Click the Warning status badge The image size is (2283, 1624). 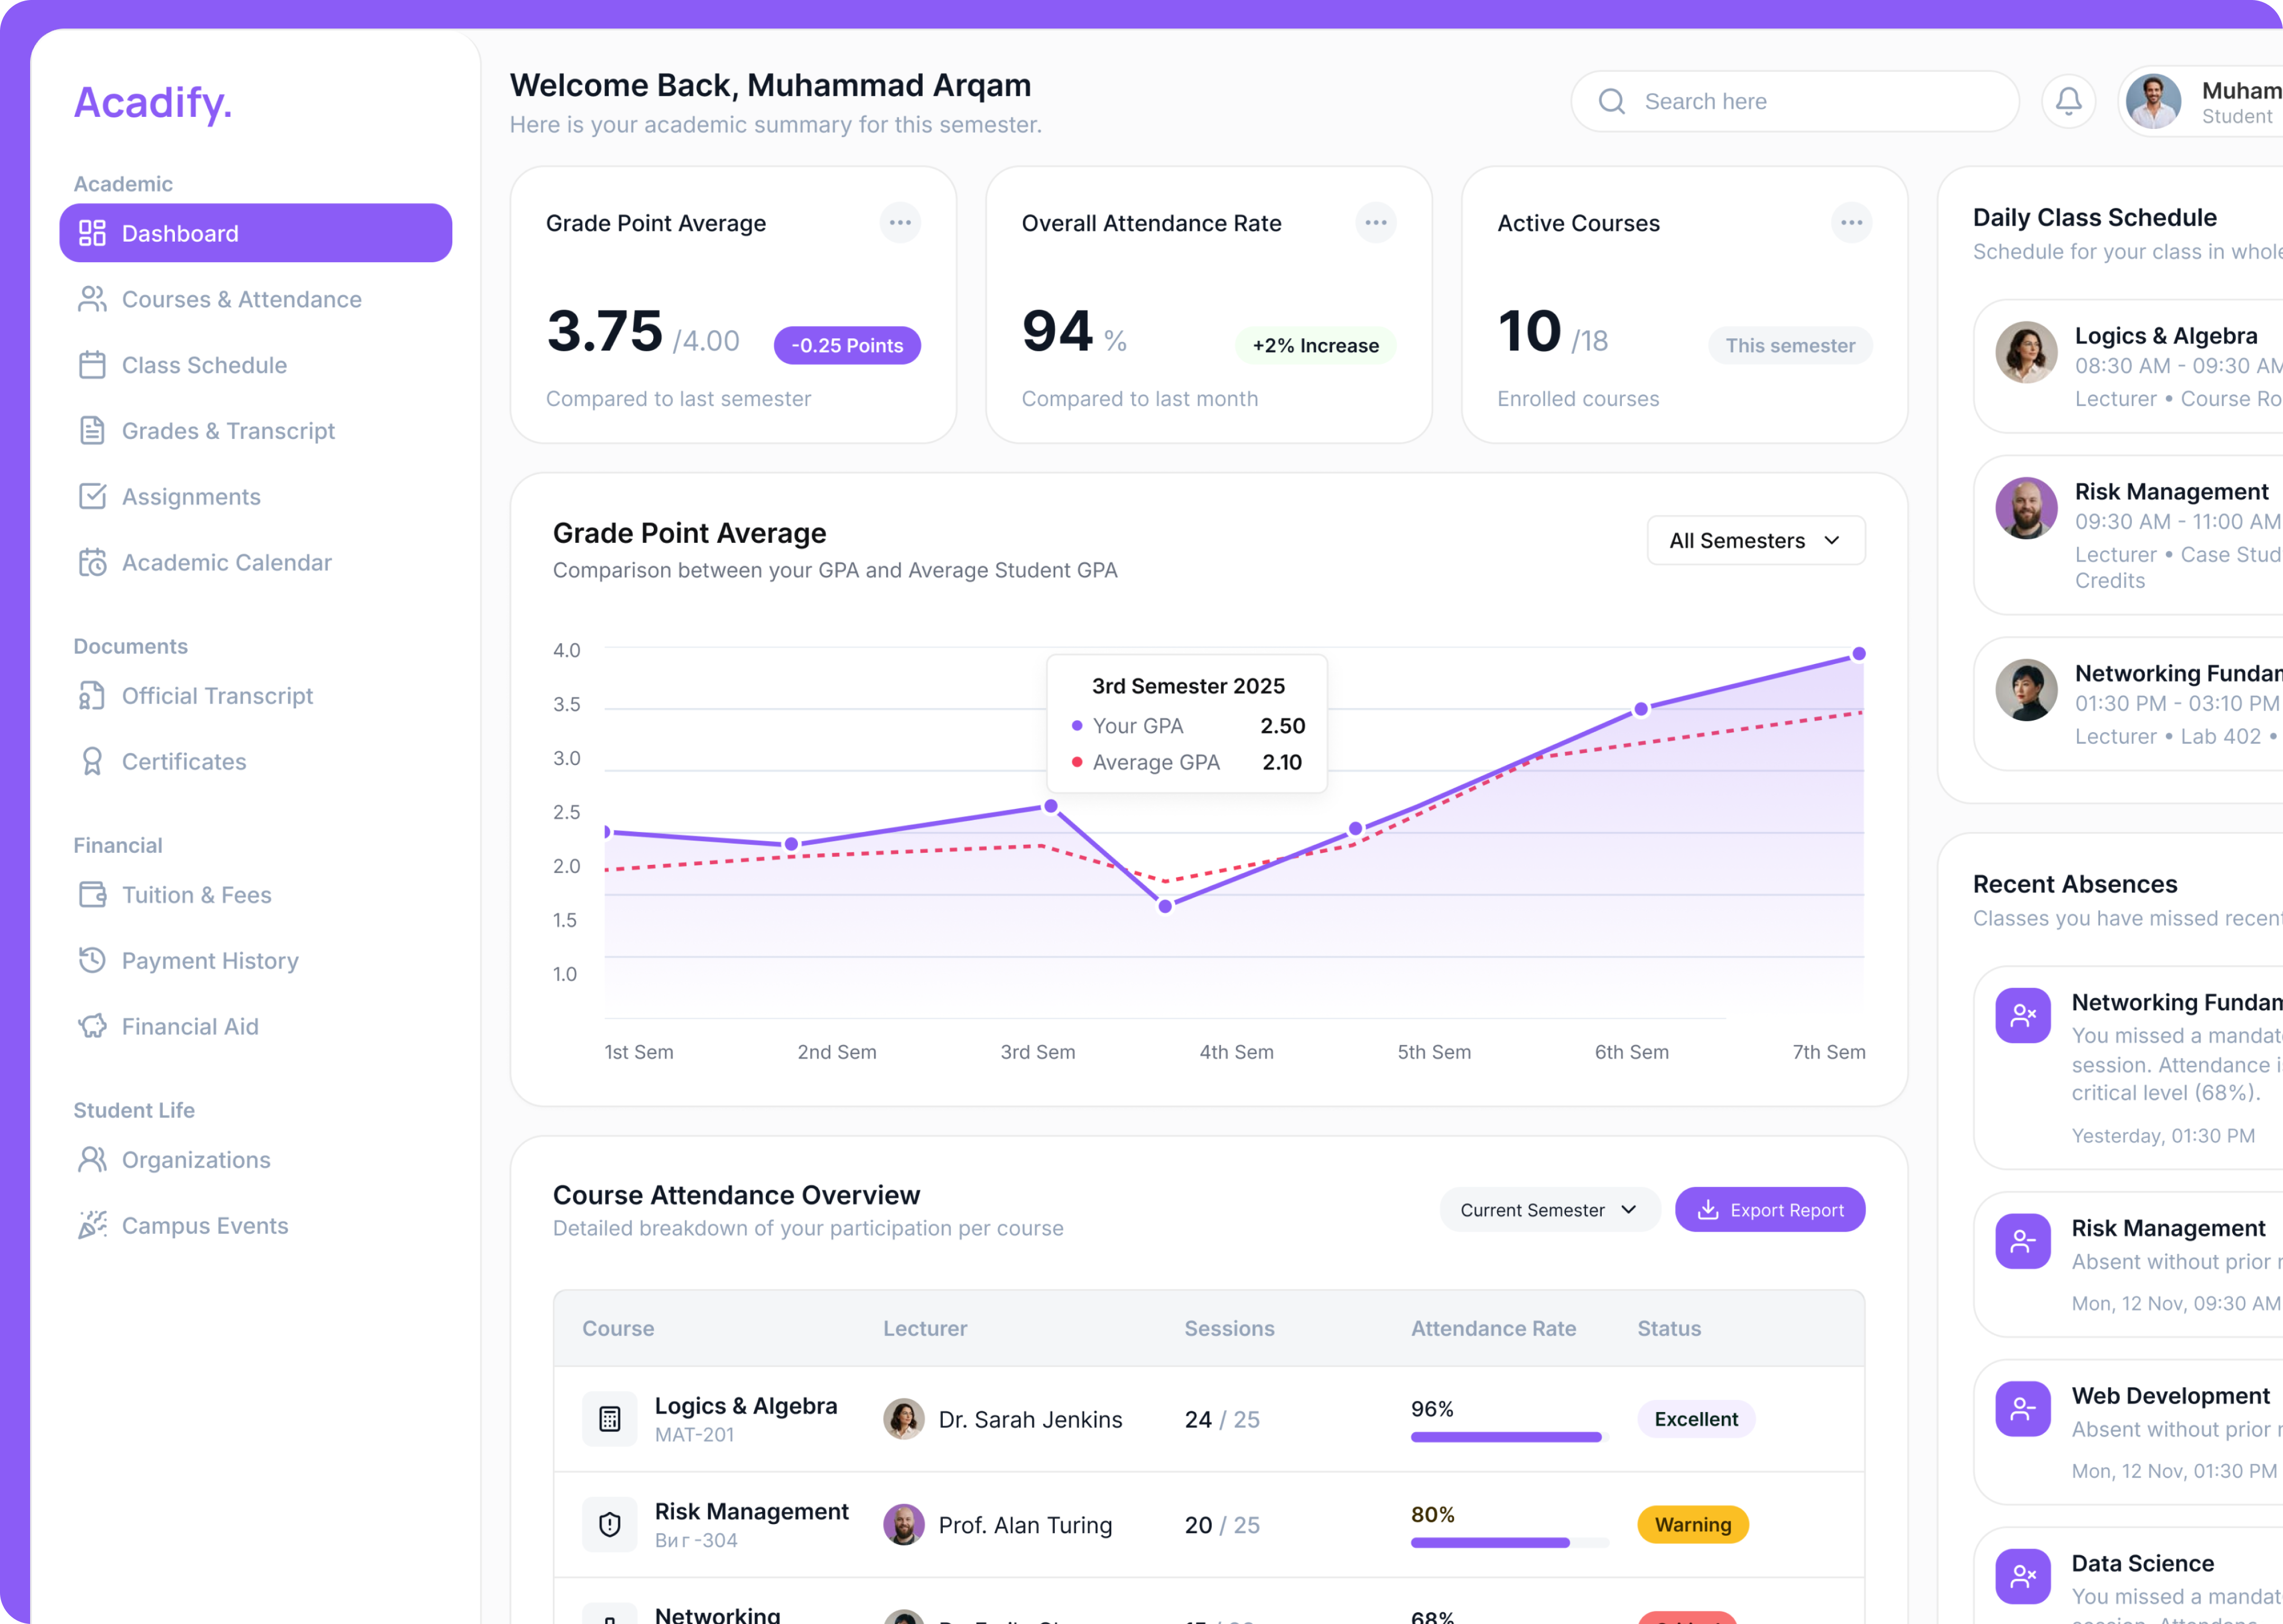point(1692,1525)
